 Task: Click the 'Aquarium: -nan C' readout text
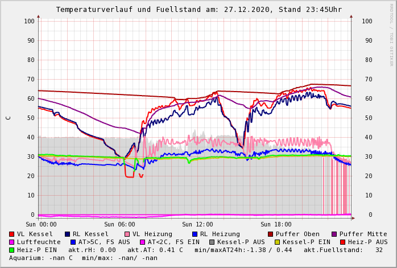click(41, 258)
